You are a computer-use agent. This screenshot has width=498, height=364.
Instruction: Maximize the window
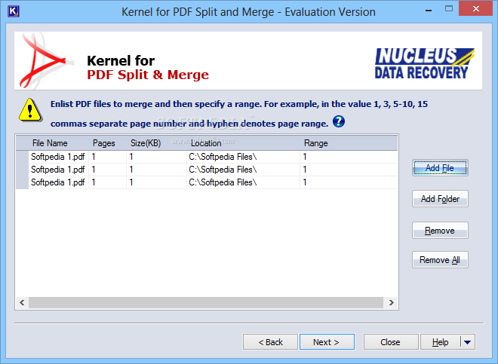coord(449,9)
